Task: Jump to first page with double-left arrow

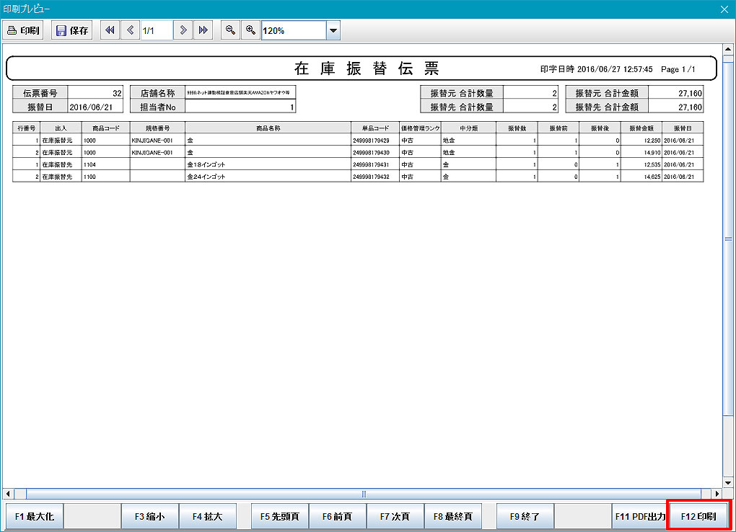Action: point(110,30)
